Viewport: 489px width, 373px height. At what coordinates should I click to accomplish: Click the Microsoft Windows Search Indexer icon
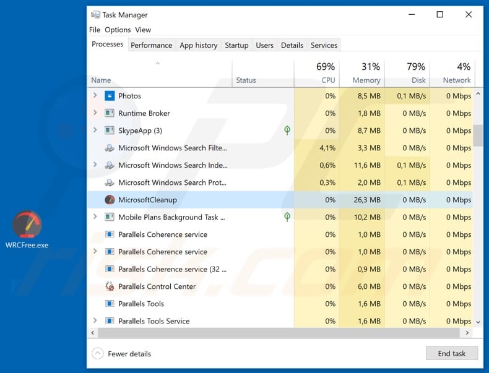click(x=110, y=165)
